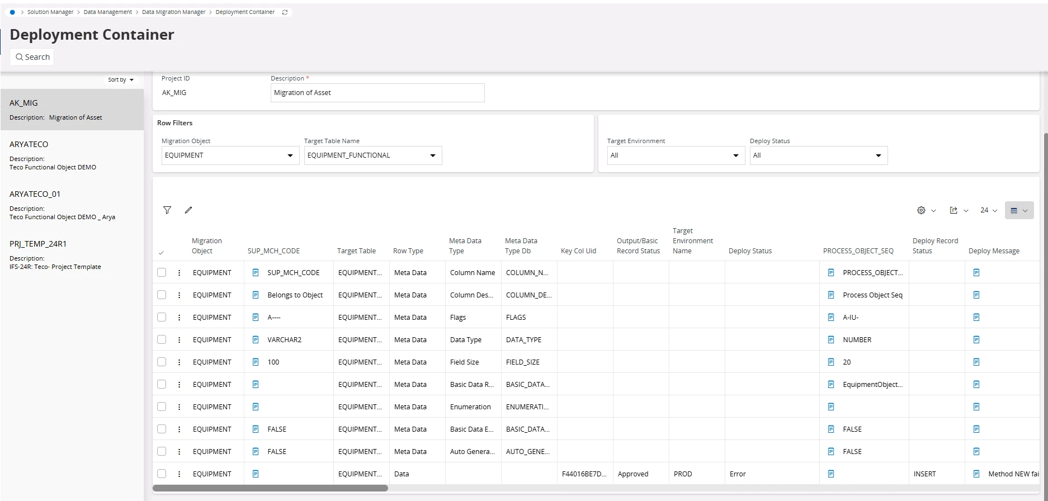Open row actions menu for Field Size row

tap(179, 362)
